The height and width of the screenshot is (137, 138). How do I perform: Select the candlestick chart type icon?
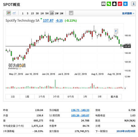point(9,13)
